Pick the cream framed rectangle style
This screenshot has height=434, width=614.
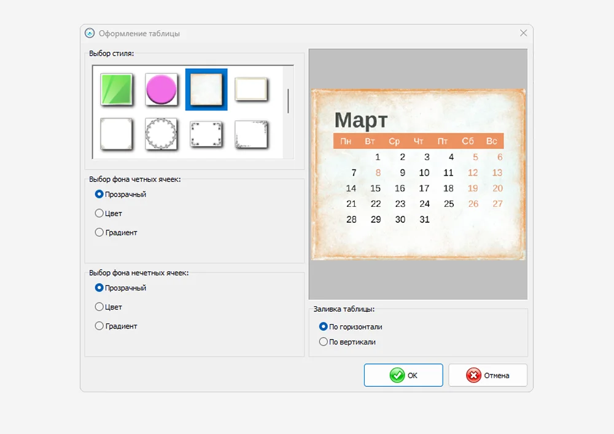(x=251, y=90)
